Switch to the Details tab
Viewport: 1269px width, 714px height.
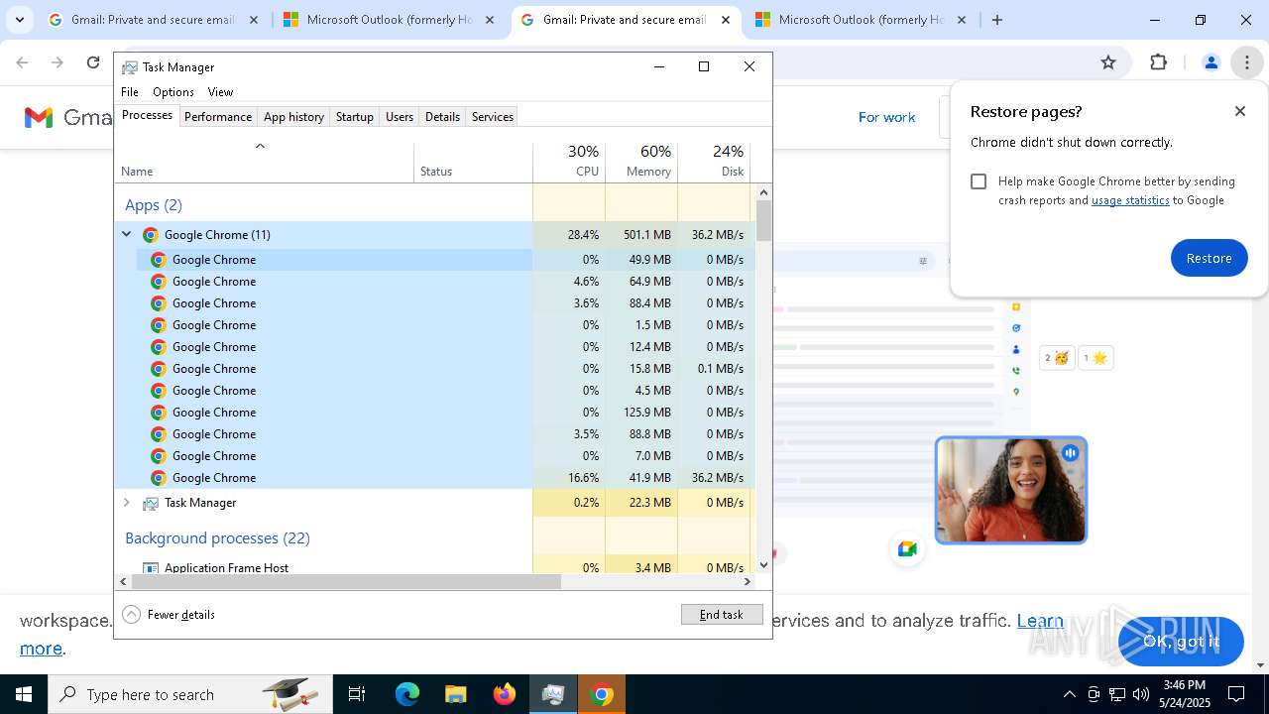point(442,117)
